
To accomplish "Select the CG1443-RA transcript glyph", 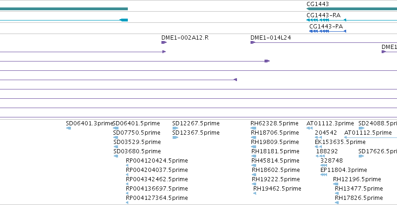I will pos(352,20).
